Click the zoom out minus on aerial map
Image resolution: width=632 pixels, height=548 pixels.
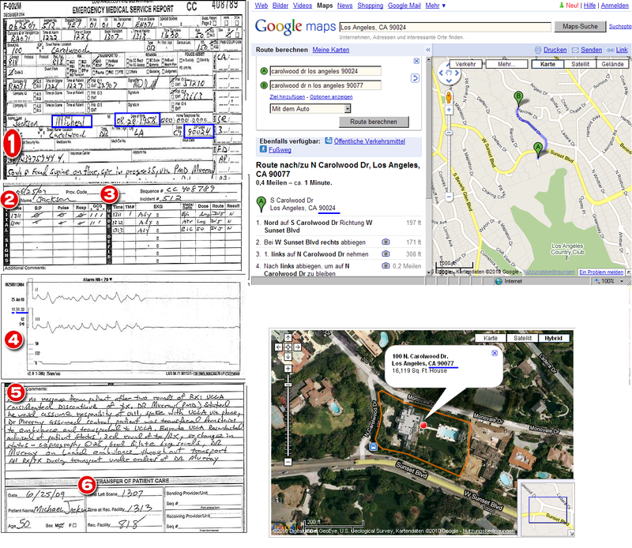coord(286,460)
